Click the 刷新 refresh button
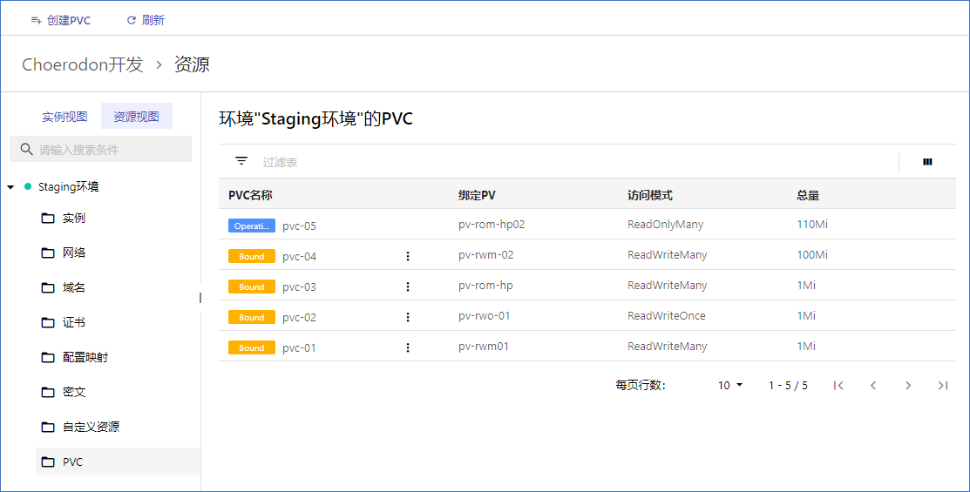Image resolution: width=970 pixels, height=492 pixels. (x=146, y=20)
